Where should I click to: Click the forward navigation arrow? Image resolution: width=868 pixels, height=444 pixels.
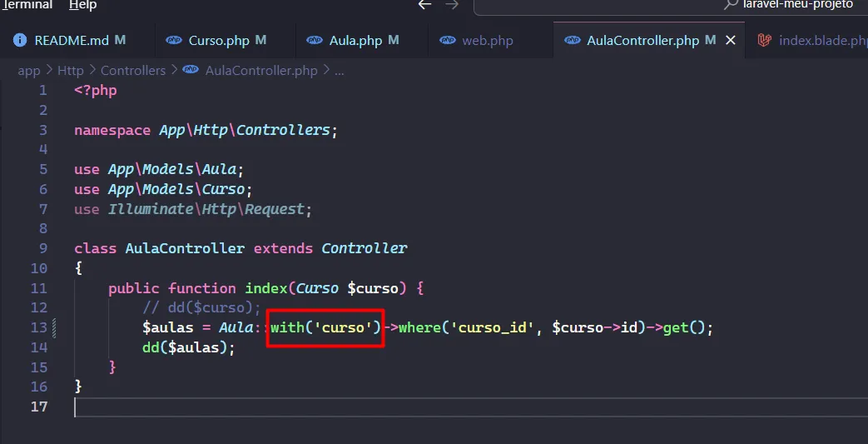(452, 5)
